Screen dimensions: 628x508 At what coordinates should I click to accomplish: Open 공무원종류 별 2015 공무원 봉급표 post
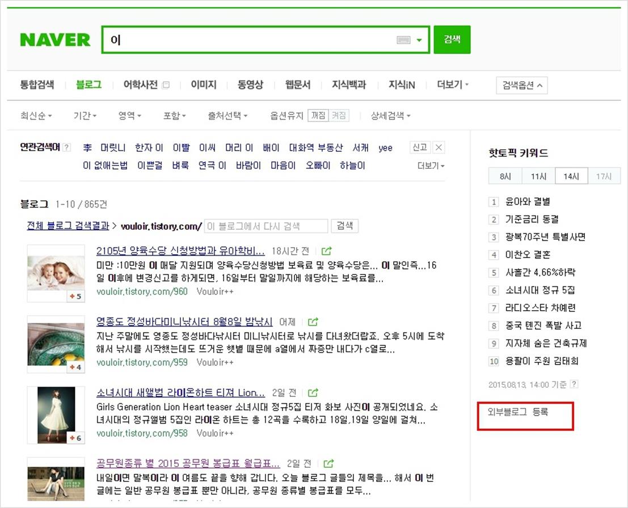click(x=188, y=464)
